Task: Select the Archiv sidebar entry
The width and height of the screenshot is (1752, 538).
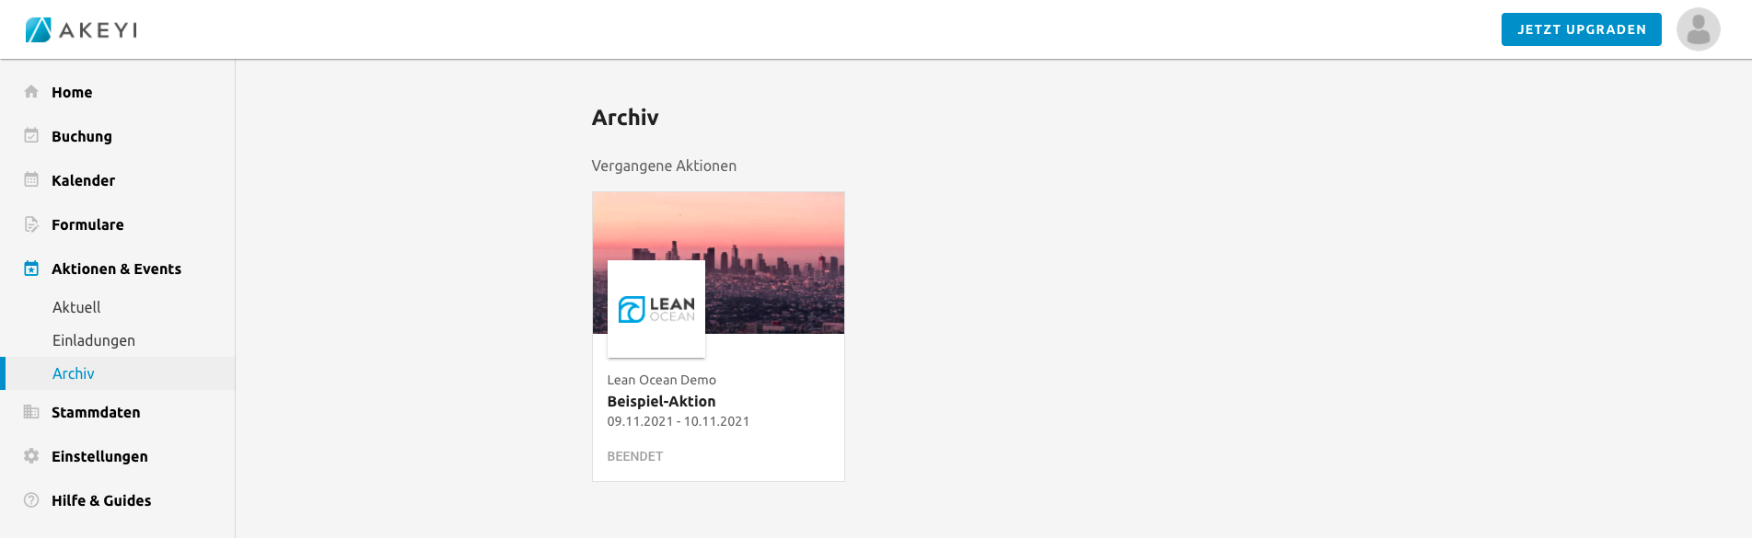Action: point(74,373)
